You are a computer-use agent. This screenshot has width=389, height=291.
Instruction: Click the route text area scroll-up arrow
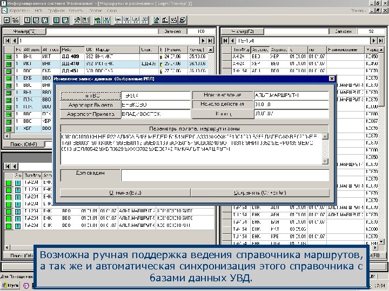(325, 136)
